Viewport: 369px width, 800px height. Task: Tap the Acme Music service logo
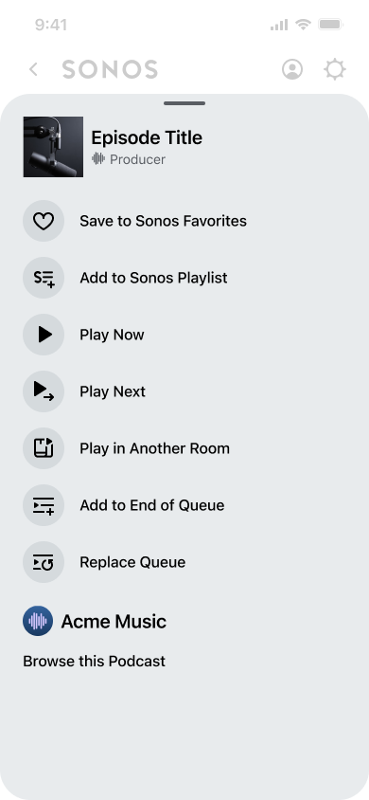[38, 621]
